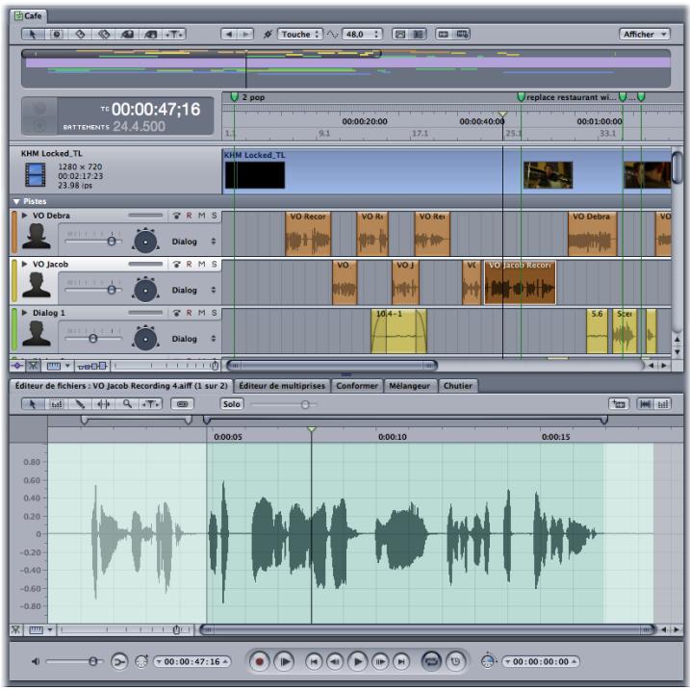Arm record on VO Debra track
Image resolution: width=690 pixels, height=690 pixels.
click(189, 216)
